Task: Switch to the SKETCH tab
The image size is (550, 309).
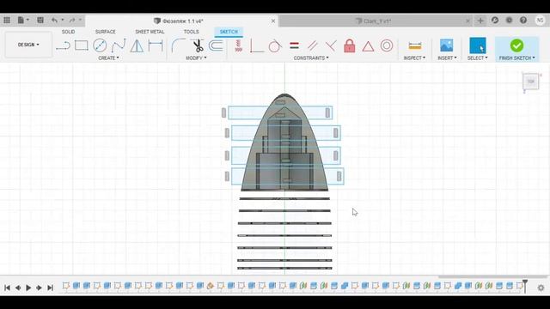Action: pos(229,32)
